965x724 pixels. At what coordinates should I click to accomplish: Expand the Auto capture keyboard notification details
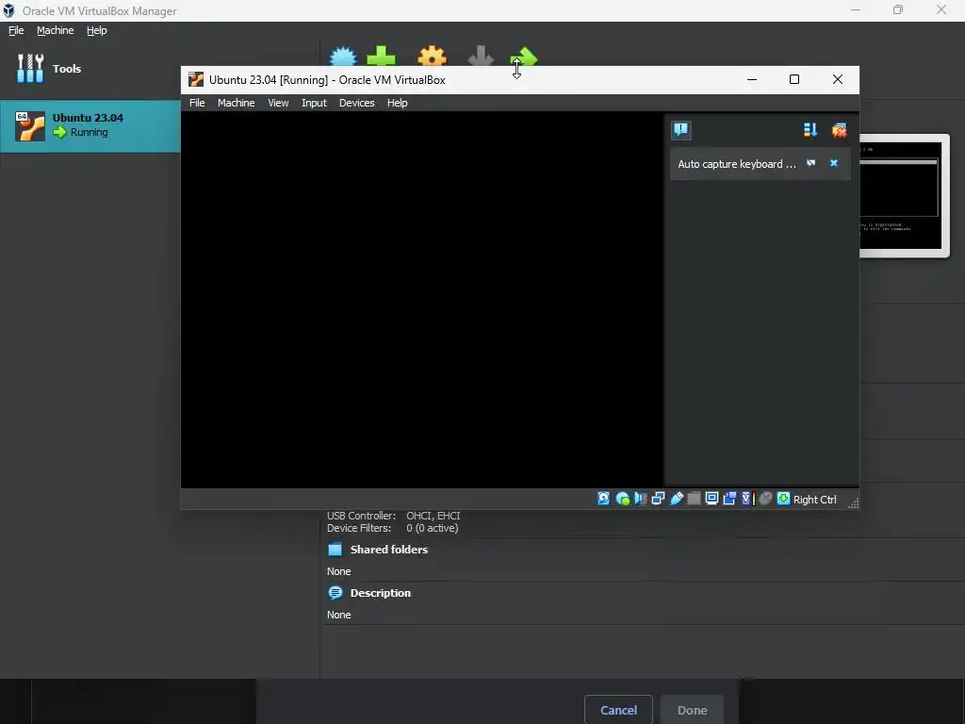click(811, 163)
